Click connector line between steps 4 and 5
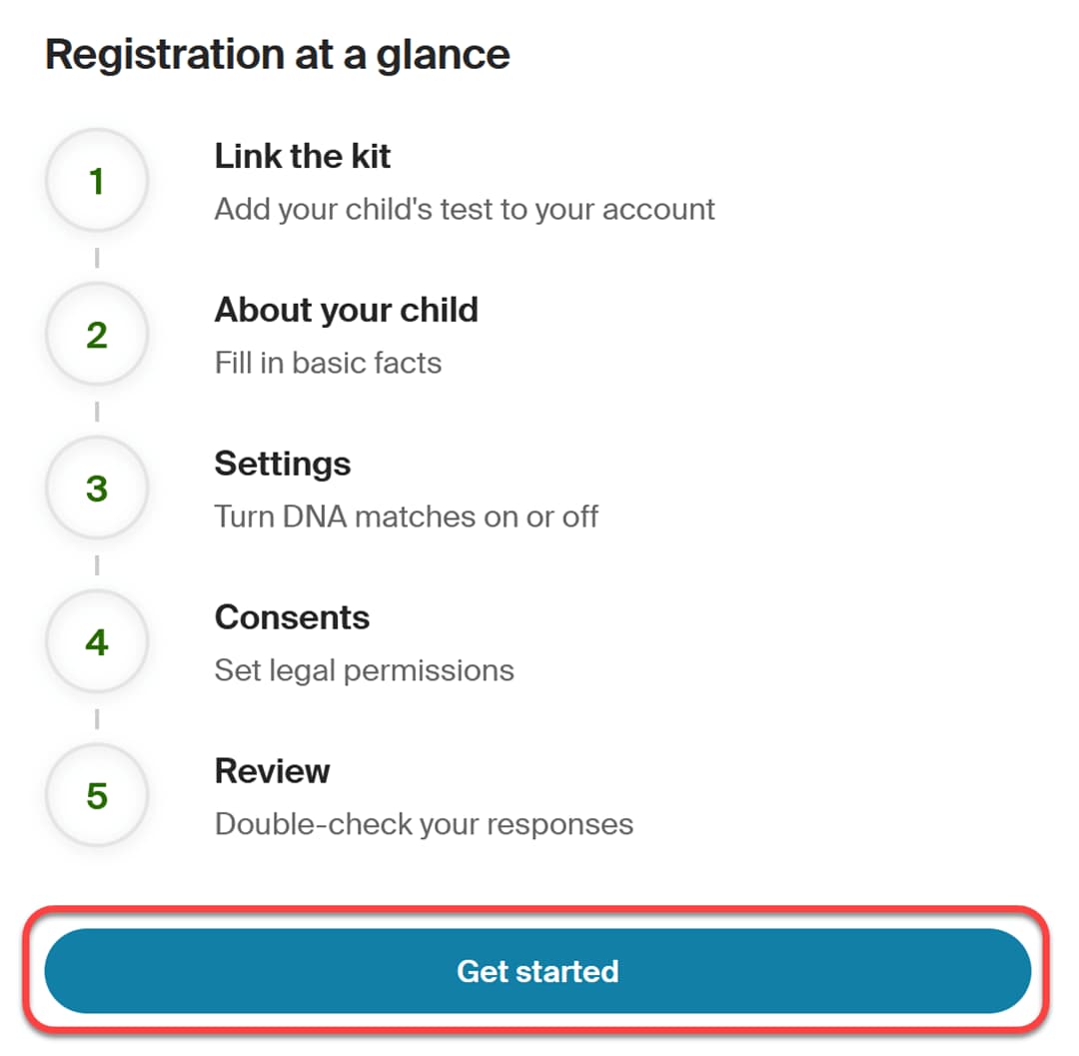1079x1056 pixels. pyautogui.click(x=97, y=719)
